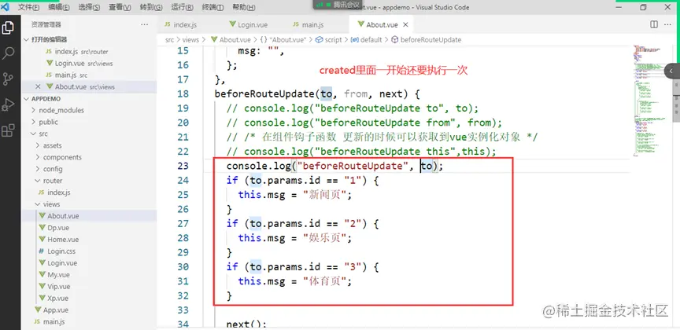
Task: Open the Run and Debug icon
Action: click(8, 104)
